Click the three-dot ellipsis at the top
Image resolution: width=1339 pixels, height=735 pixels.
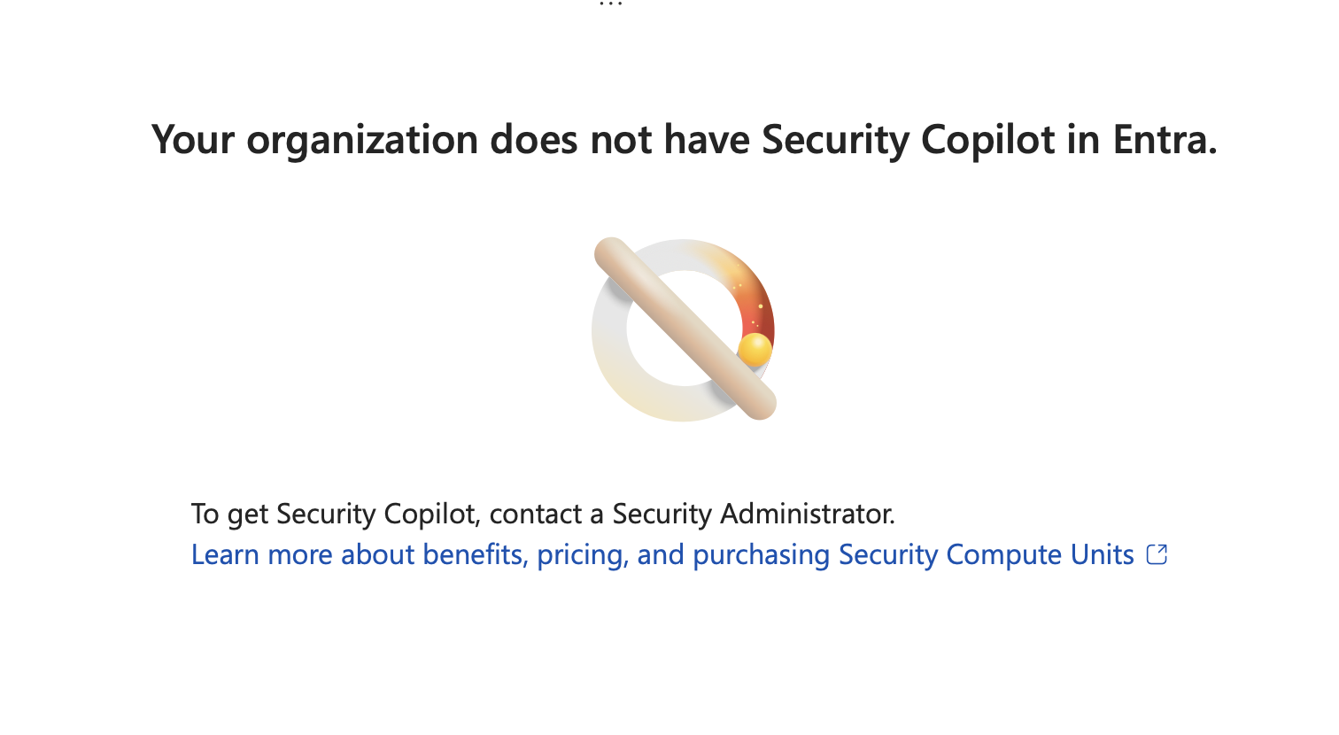click(611, 4)
